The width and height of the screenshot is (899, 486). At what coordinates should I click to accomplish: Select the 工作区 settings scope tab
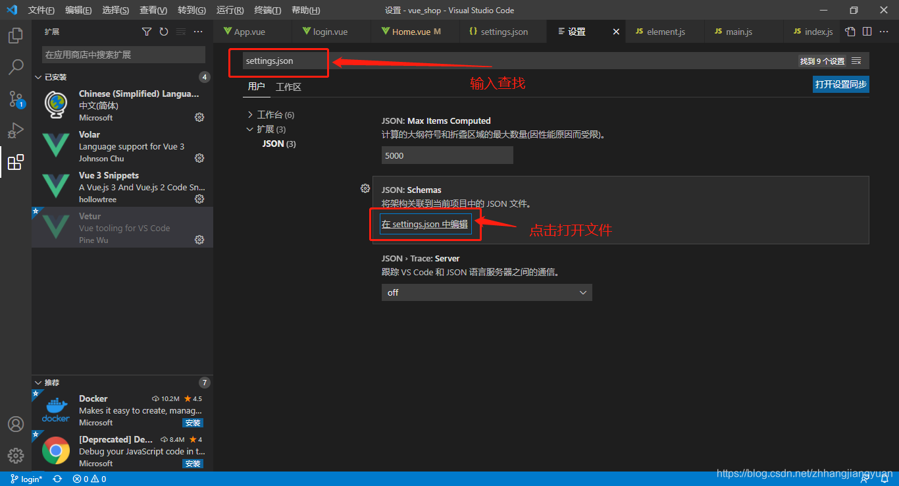[x=288, y=87]
